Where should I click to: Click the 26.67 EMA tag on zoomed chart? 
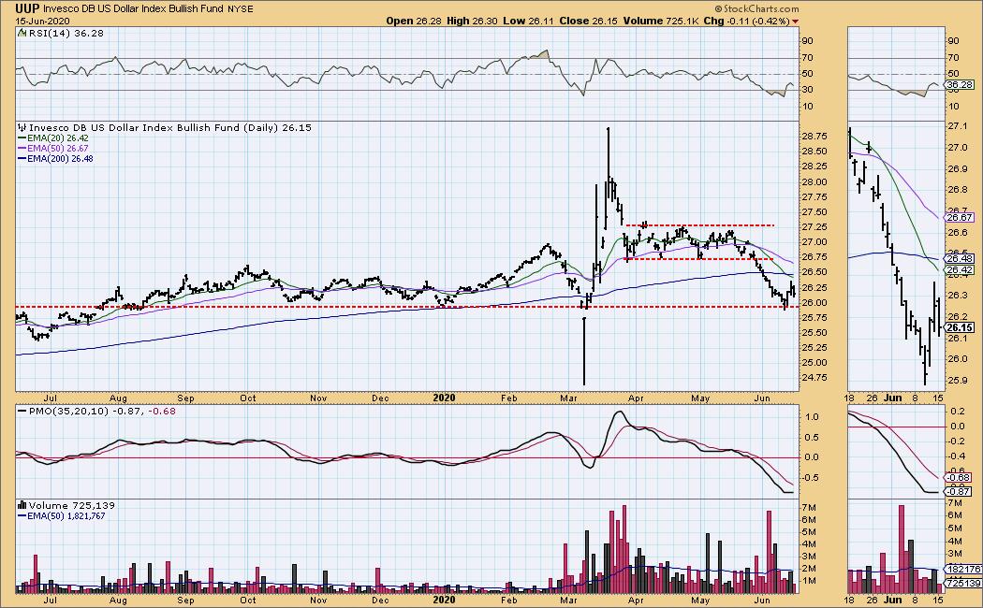point(960,218)
